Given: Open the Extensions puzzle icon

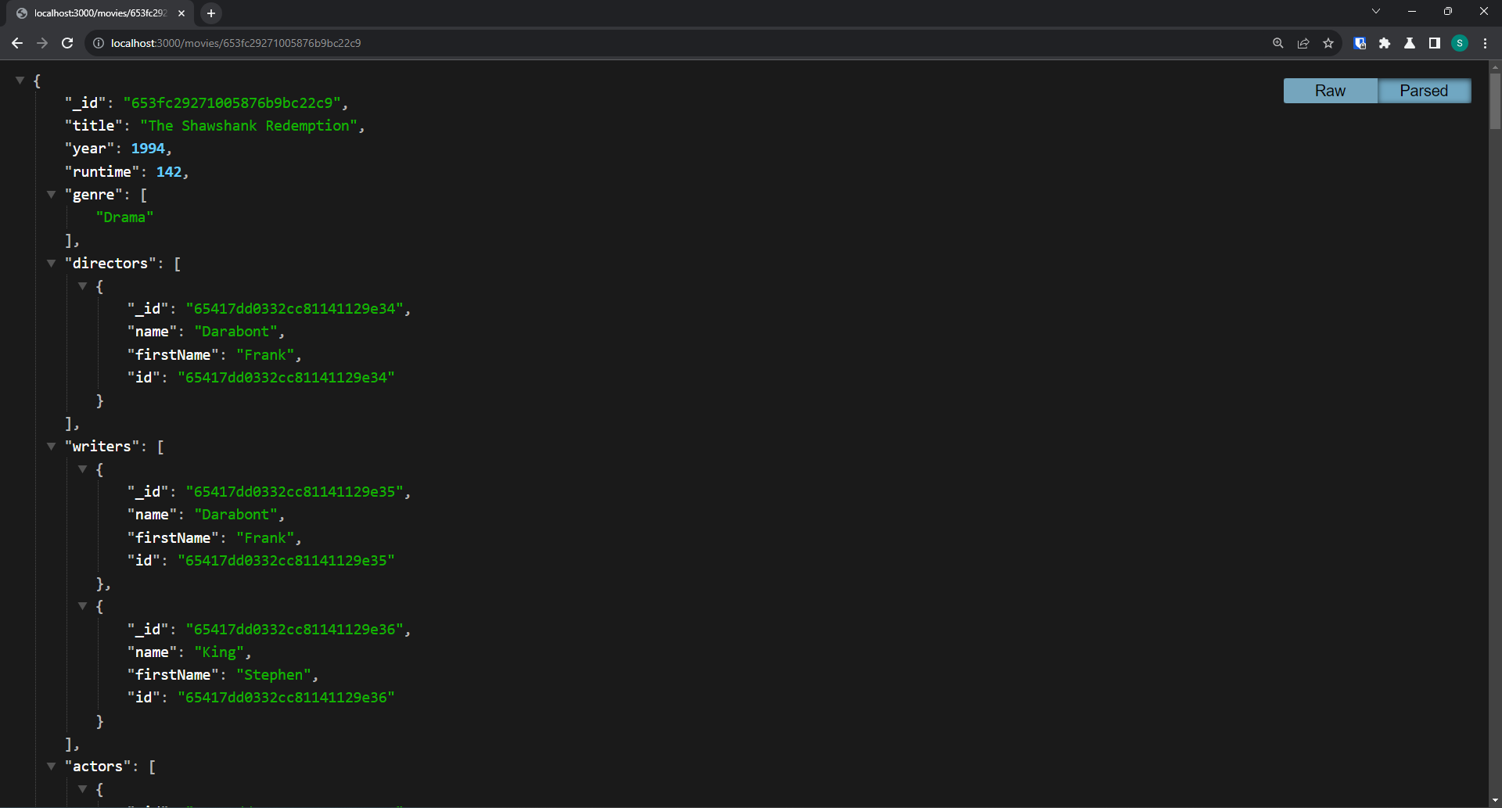Looking at the screenshot, I should pyautogui.click(x=1385, y=43).
